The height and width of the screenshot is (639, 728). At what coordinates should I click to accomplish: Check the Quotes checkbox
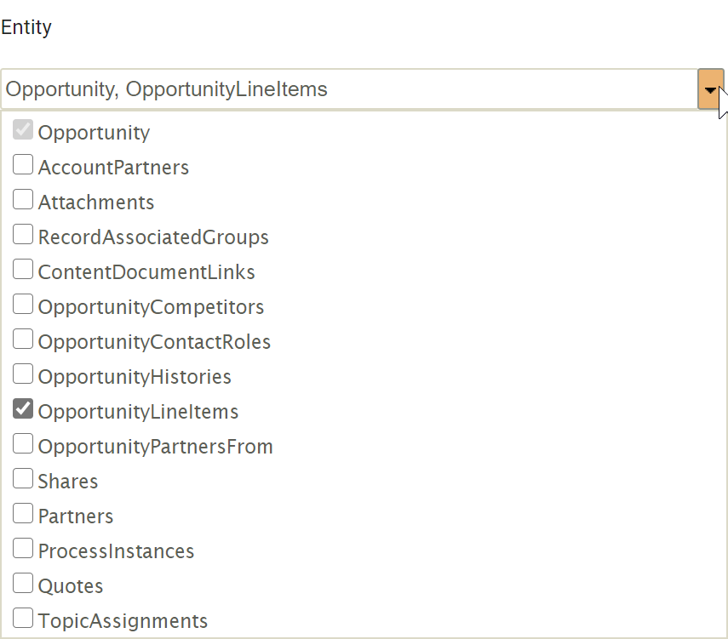(23, 584)
